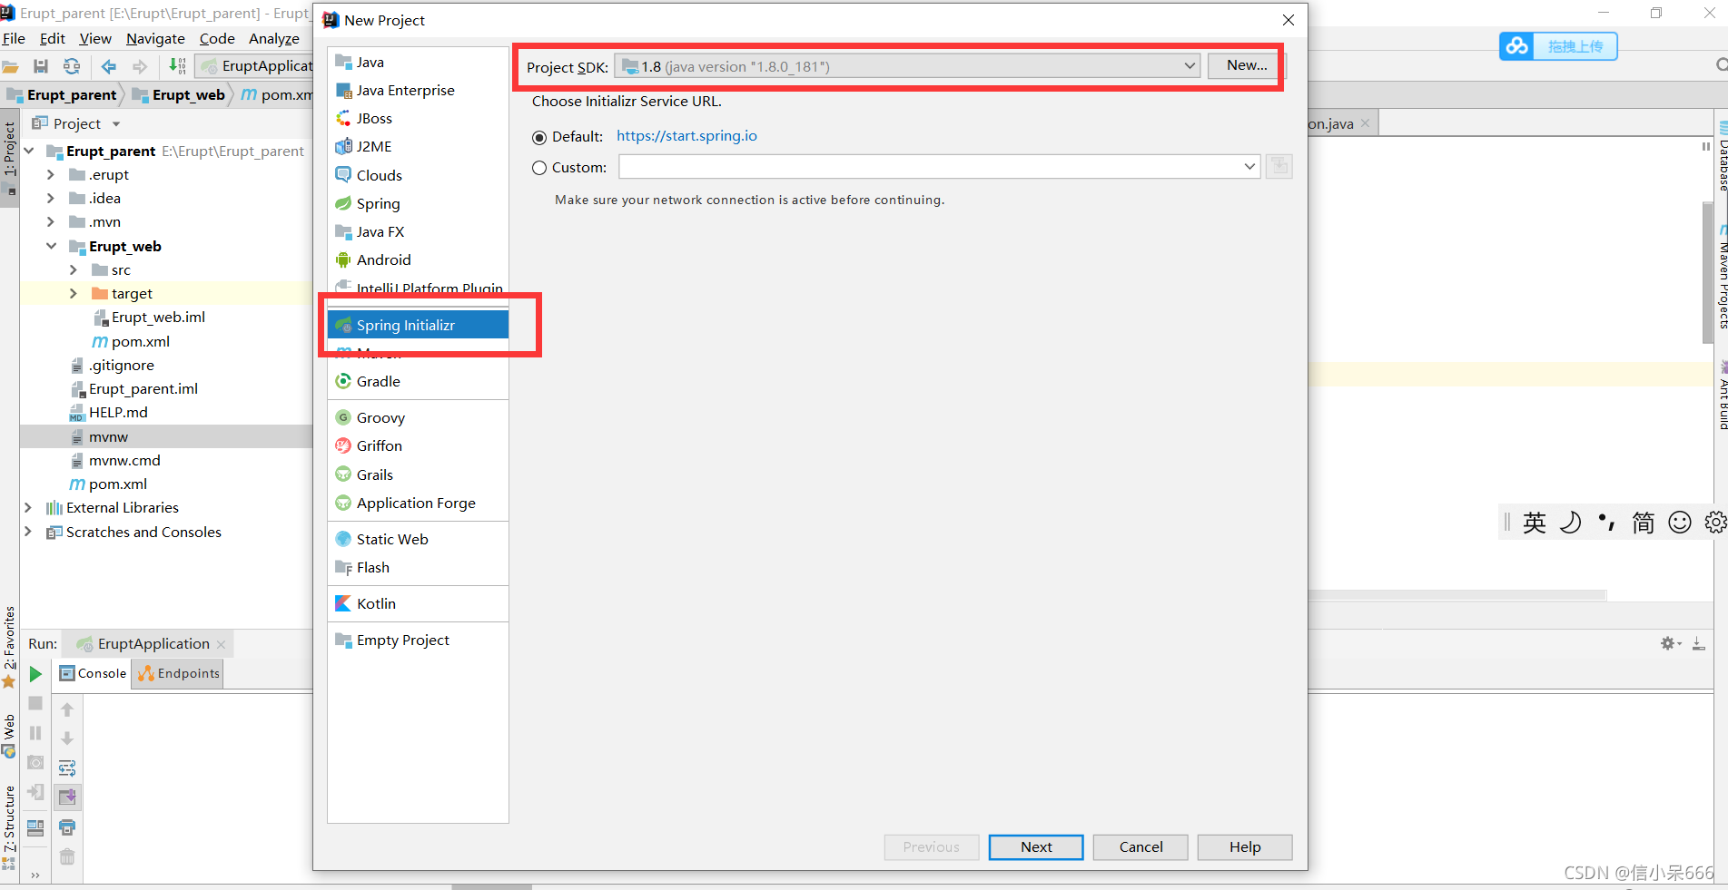Open the Code menu
The height and width of the screenshot is (890, 1728).
[217, 38]
